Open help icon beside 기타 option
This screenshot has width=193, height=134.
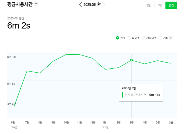point(171,38)
